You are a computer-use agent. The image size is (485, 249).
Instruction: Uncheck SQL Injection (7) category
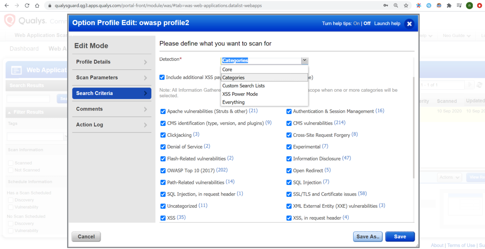tap(289, 182)
